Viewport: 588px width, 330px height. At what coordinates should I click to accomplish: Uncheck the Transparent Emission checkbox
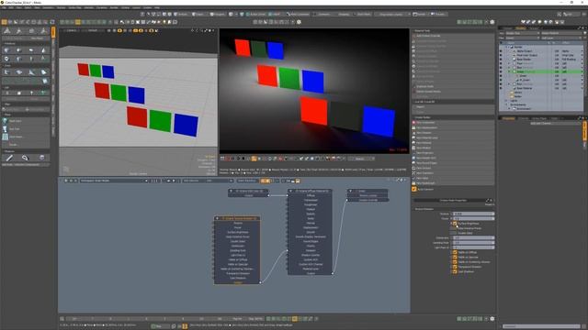point(455,267)
